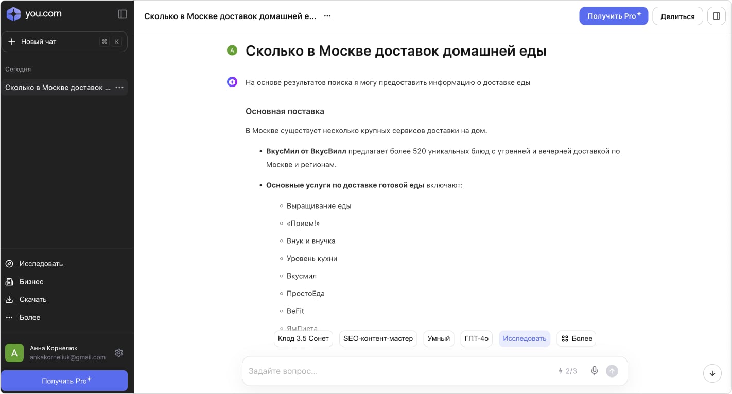Screen dimensions: 732x394
Task: Click the Получить Pro button
Action: point(614,16)
